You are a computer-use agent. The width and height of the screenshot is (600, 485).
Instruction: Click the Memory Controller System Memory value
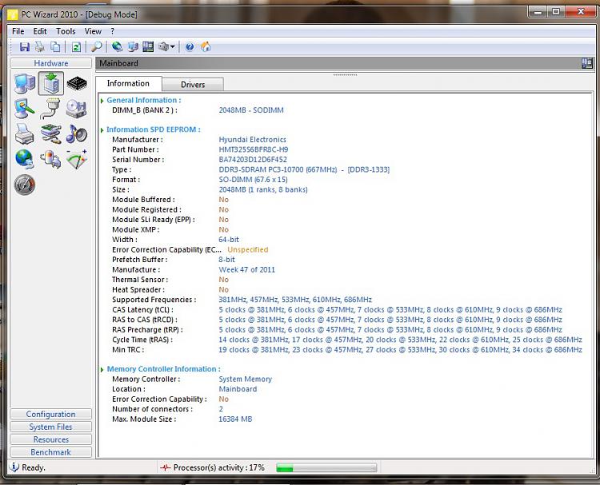pos(246,380)
